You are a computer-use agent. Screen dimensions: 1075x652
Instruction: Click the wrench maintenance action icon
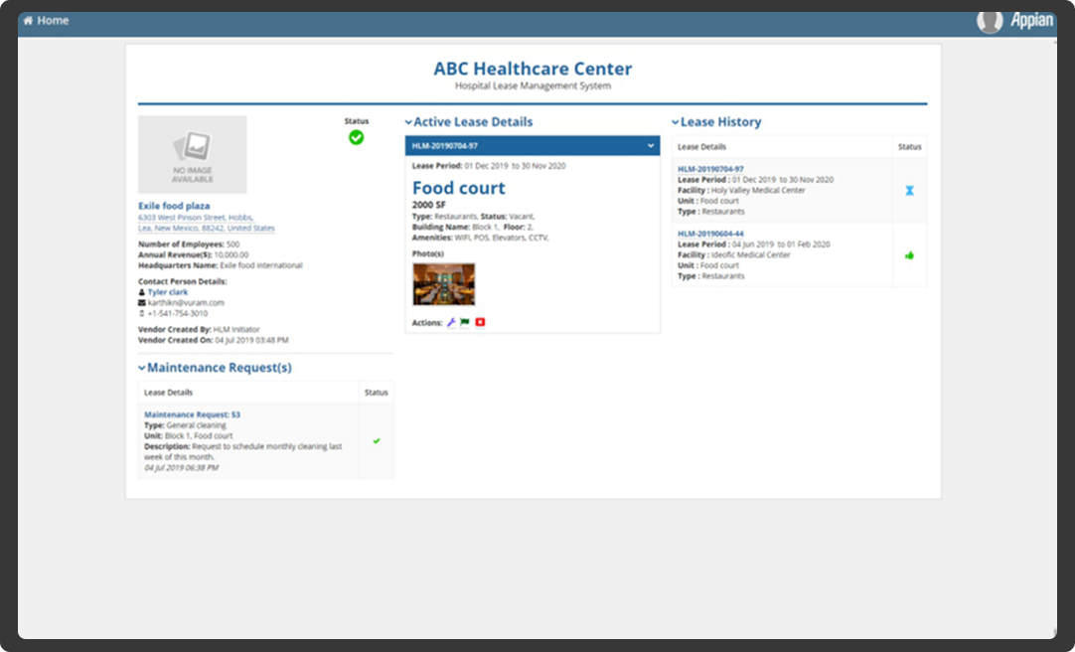point(451,323)
